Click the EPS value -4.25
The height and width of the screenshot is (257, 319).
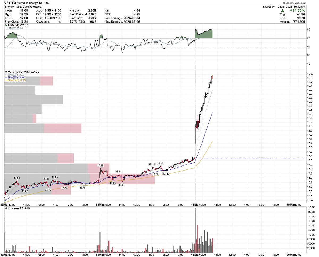[x=136, y=14]
